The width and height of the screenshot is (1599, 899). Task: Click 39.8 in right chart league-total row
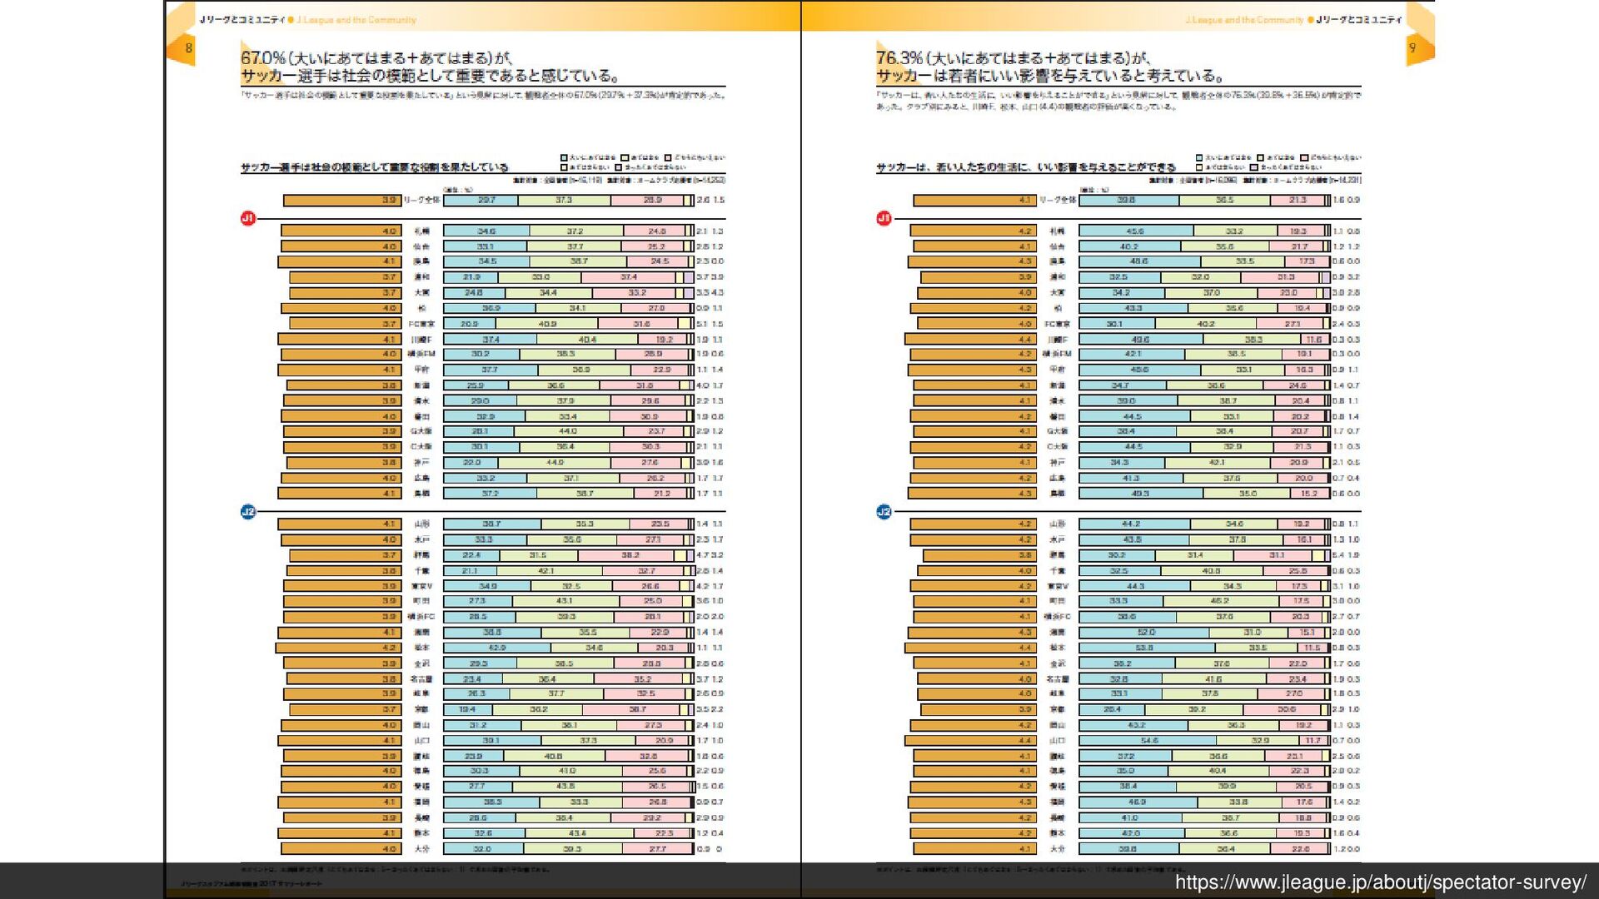coord(1126,201)
